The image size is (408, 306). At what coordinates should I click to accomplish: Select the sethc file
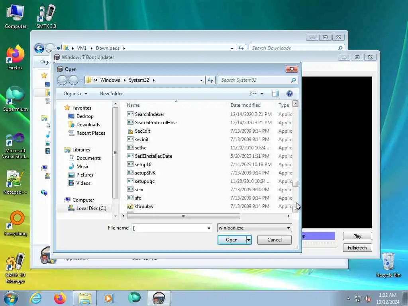click(140, 148)
